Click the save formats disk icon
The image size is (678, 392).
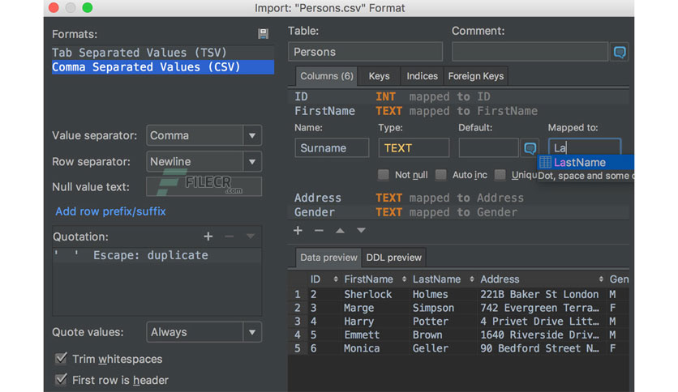coord(263,34)
